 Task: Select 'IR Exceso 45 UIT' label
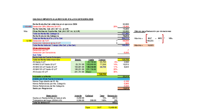[x=40, y=72]
